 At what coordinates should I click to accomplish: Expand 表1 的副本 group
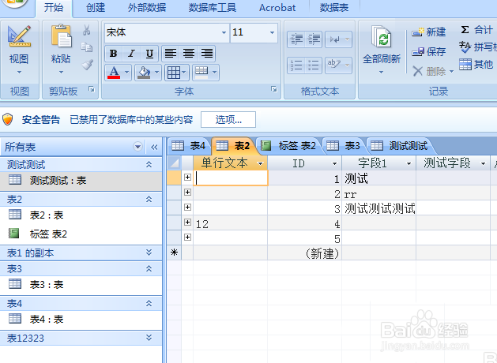(x=149, y=253)
